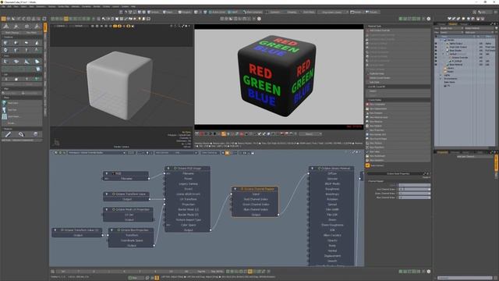Toggle visibility of the Default mask group
Screen dimensions: 499x281
[436, 54]
